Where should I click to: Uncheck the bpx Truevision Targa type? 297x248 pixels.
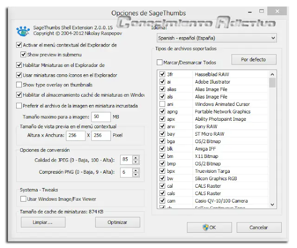(x=162, y=171)
